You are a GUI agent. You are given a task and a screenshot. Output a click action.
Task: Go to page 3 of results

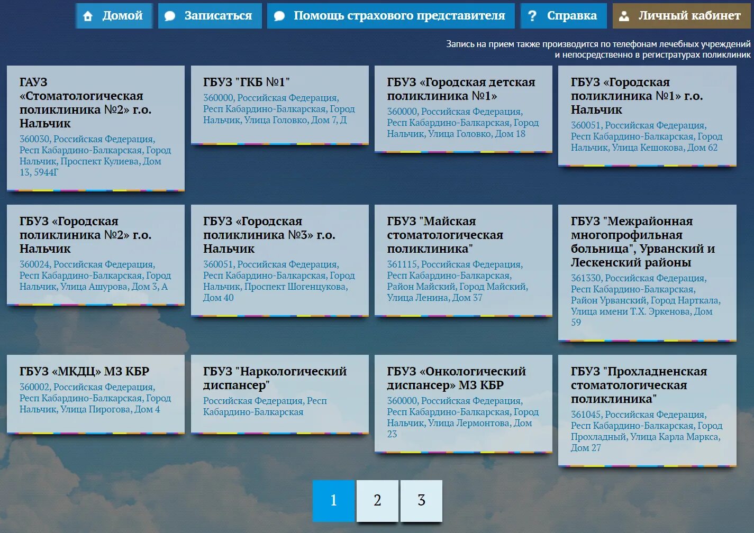click(421, 500)
